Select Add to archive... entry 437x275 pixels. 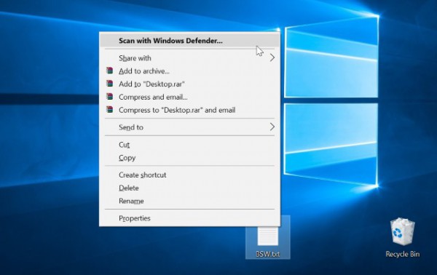tap(189, 71)
